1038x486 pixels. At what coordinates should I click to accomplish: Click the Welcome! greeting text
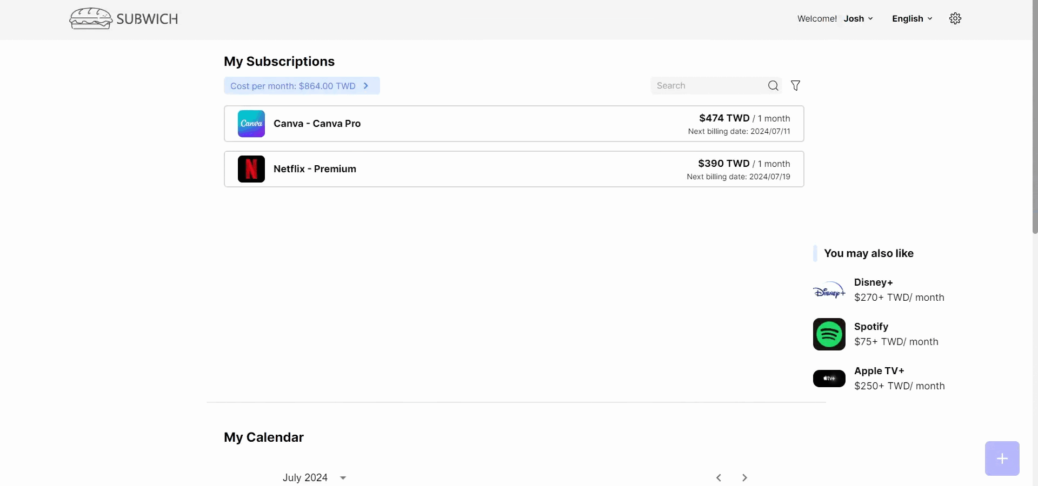pos(817,18)
